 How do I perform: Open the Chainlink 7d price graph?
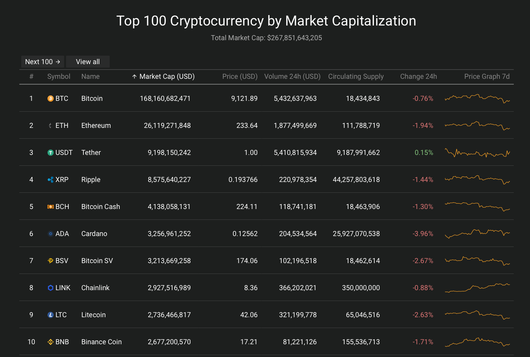[477, 288]
